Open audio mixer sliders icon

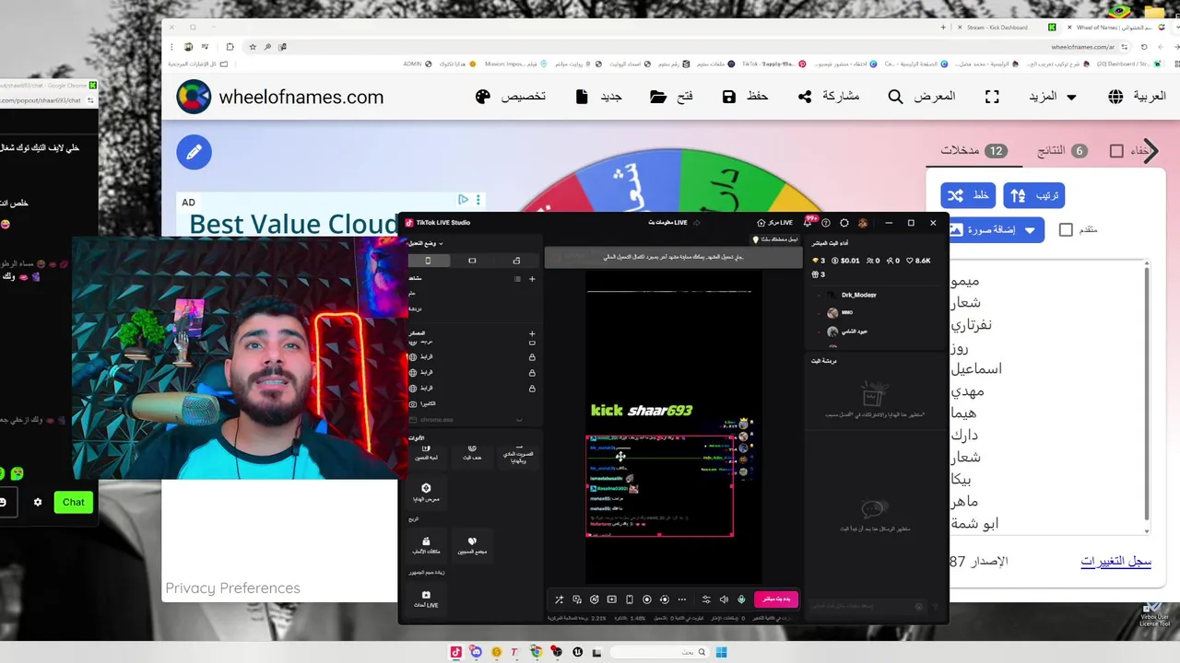tap(706, 599)
